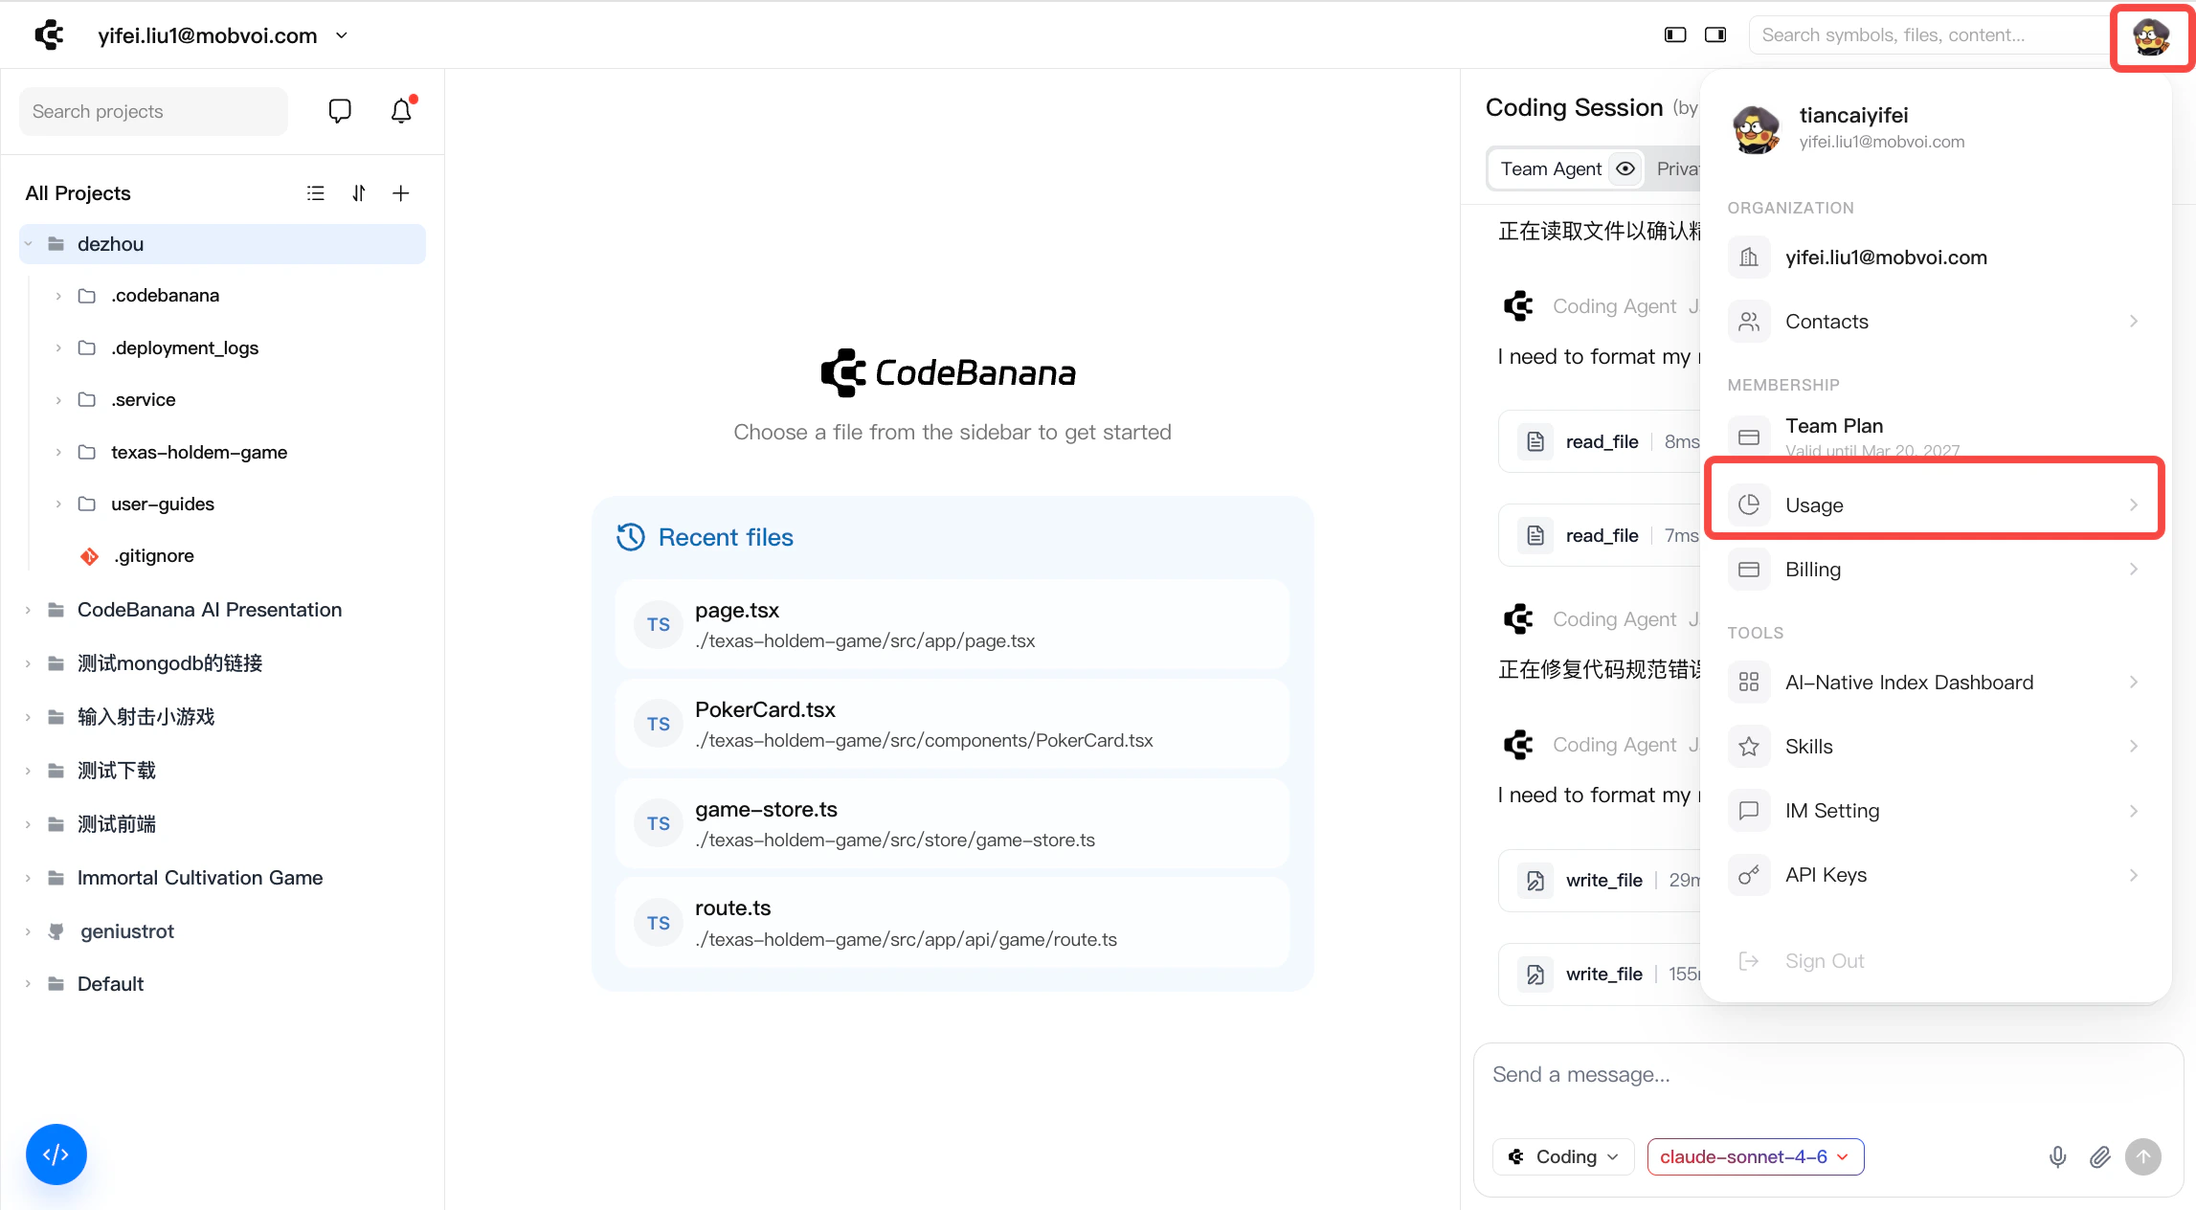The image size is (2196, 1210).
Task: Toggle the left sidebar panel
Action: click(1675, 35)
